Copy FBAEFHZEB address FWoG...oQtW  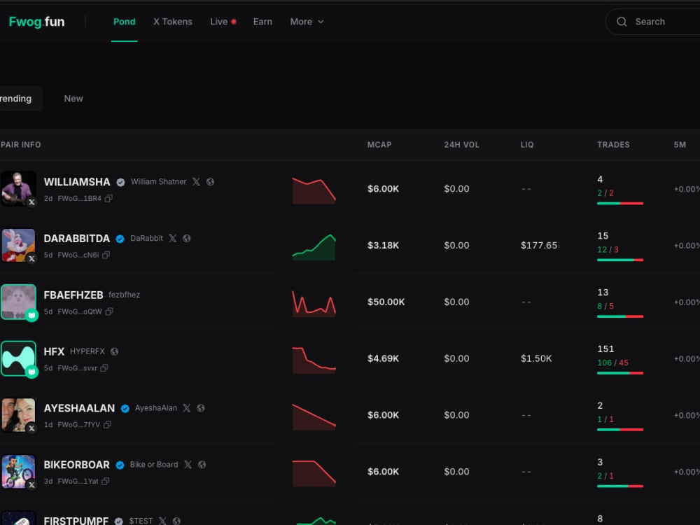click(x=109, y=311)
